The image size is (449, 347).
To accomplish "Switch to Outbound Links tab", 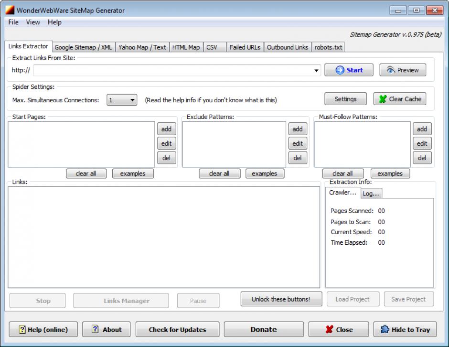I will point(288,47).
